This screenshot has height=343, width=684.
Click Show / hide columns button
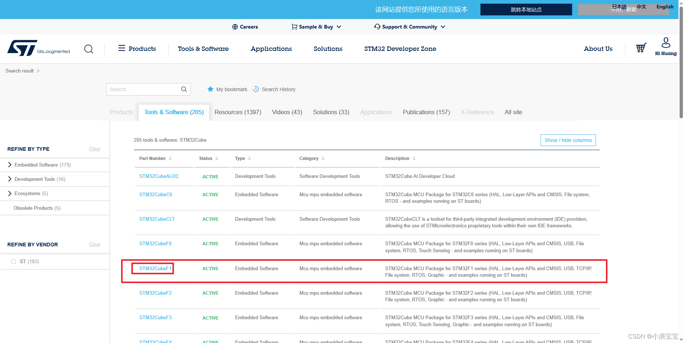[568, 140]
